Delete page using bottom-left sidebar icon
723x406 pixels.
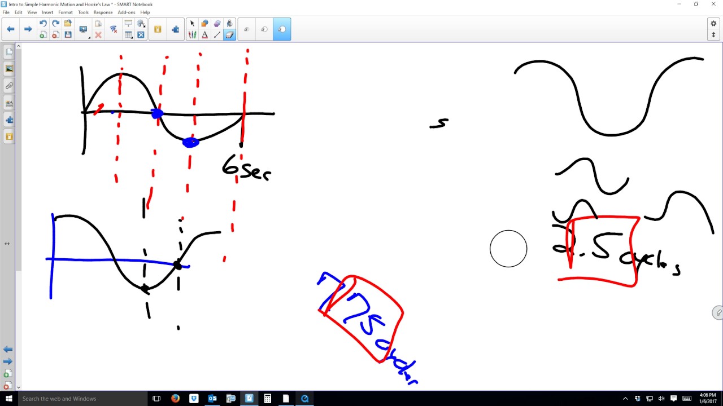[x=7, y=386]
